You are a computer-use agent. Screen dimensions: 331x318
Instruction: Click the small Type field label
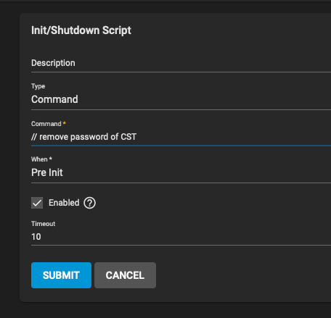38,86
